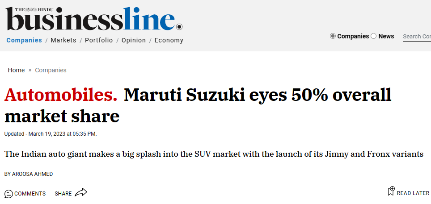This screenshot has width=431, height=204.
Task: Click the Home breadcrumb link
Action: pyautogui.click(x=16, y=70)
